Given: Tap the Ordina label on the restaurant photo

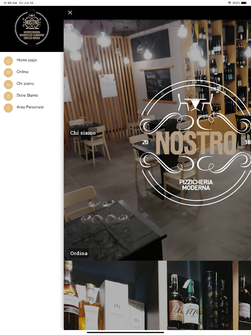Looking at the screenshot, I should 79,253.
